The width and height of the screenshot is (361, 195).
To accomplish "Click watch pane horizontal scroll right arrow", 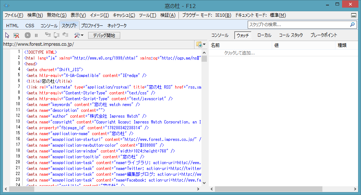I will [355, 189].
